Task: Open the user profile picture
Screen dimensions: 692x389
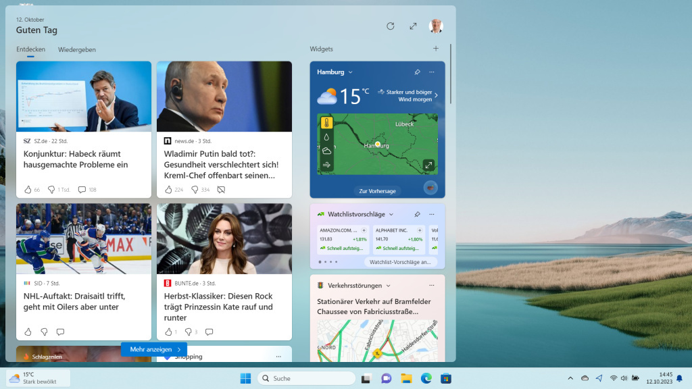Action: coord(436,26)
